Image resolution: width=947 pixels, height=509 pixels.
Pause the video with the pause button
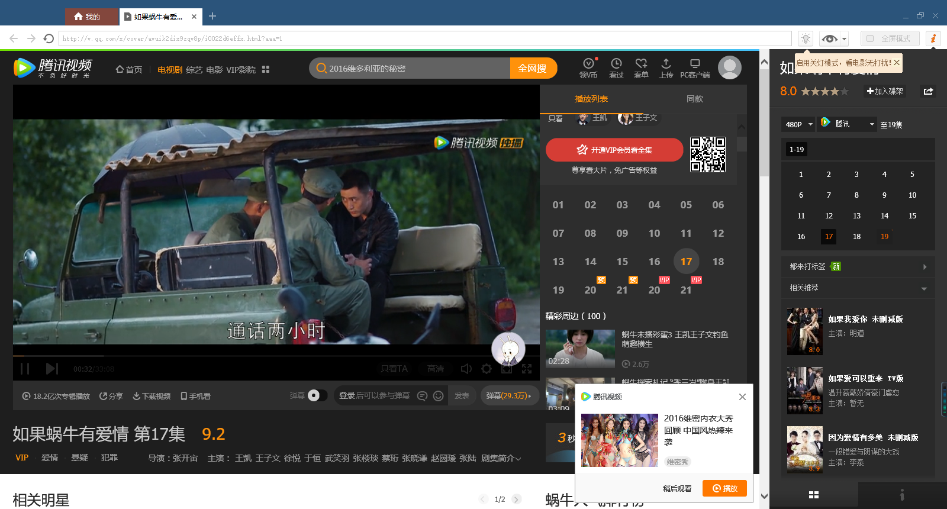pos(25,369)
